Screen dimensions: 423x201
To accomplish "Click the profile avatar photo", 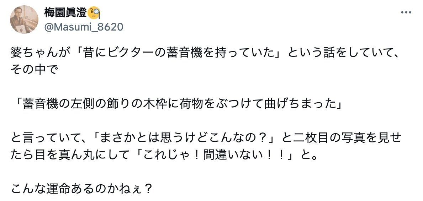I will click(x=24, y=20).
